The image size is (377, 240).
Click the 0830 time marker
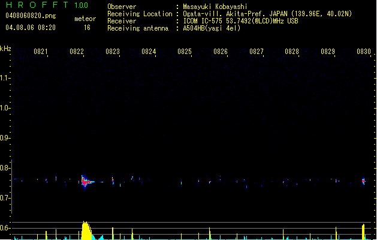364,52
